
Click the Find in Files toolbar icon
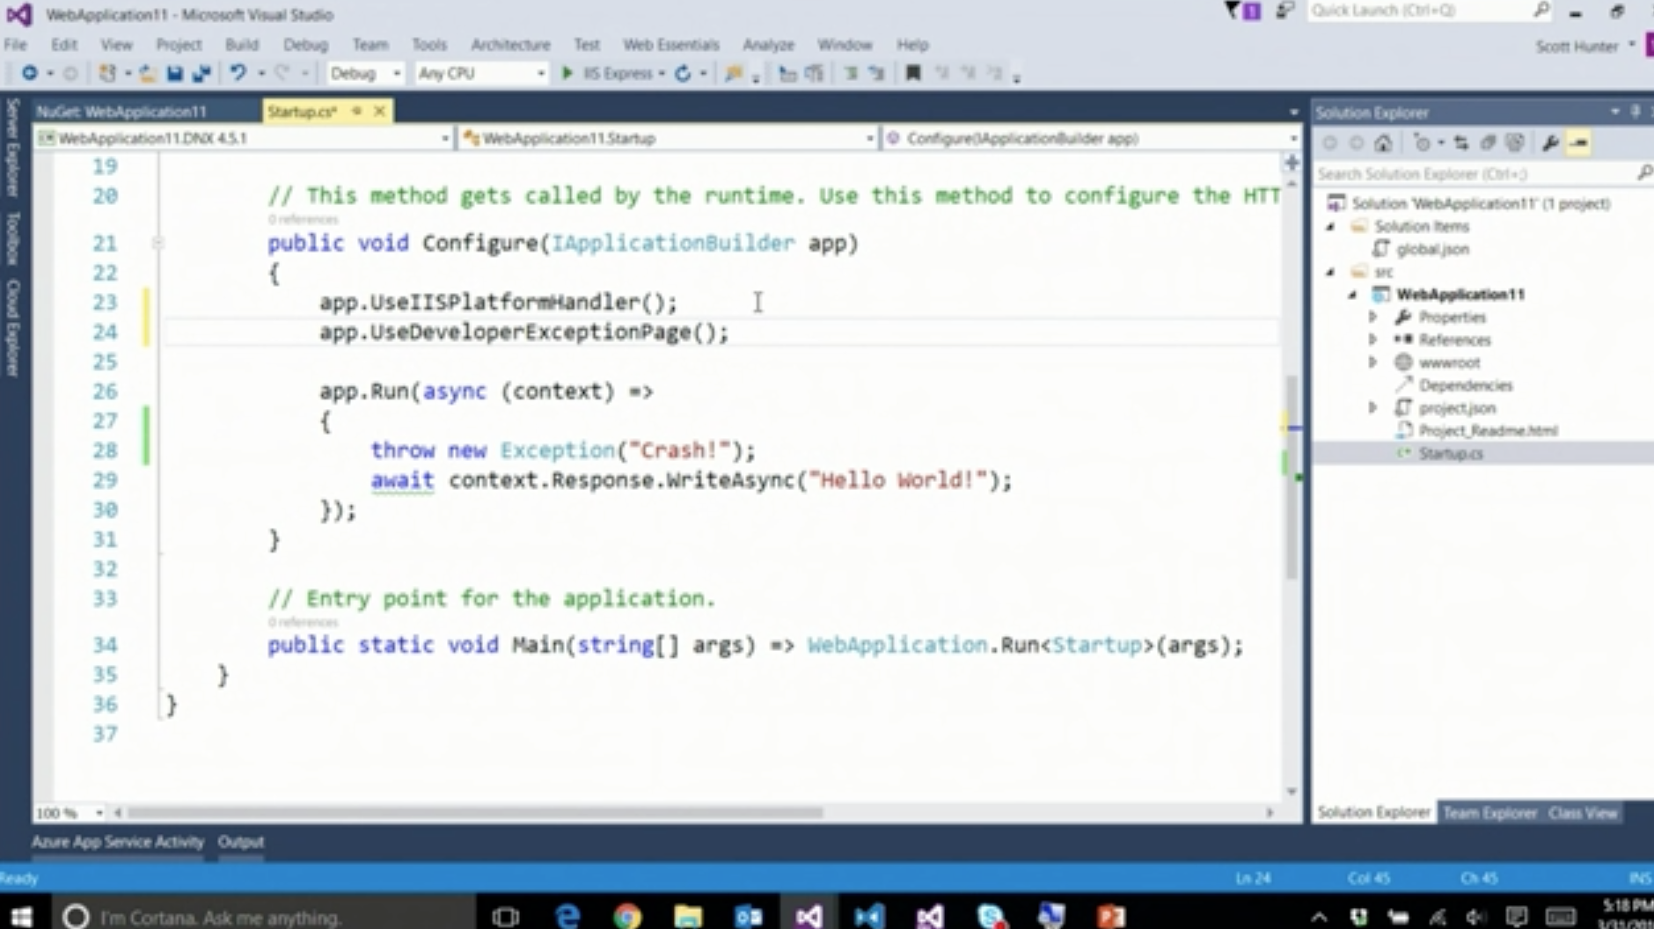(x=733, y=74)
